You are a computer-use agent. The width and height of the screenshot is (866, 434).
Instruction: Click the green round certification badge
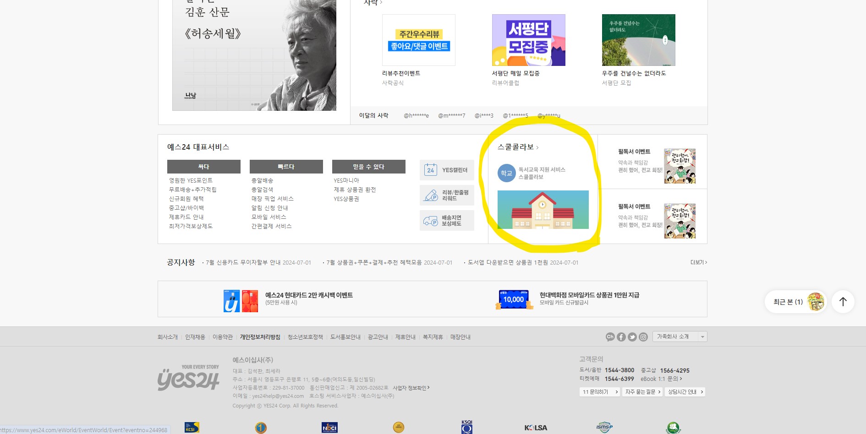pos(673,428)
